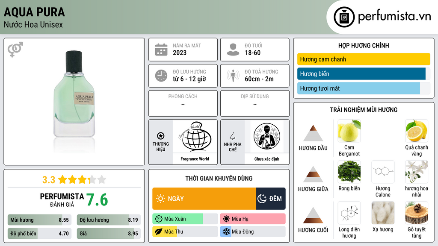Click the sillage person icon beside Độ toả hương
The height and width of the screenshot is (246, 438).
[233, 76]
